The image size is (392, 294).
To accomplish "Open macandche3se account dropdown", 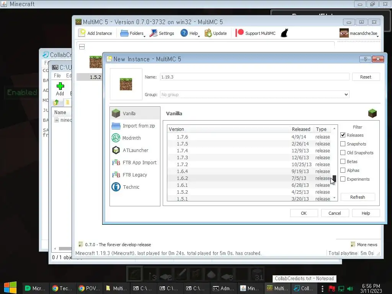I will click(x=359, y=33).
